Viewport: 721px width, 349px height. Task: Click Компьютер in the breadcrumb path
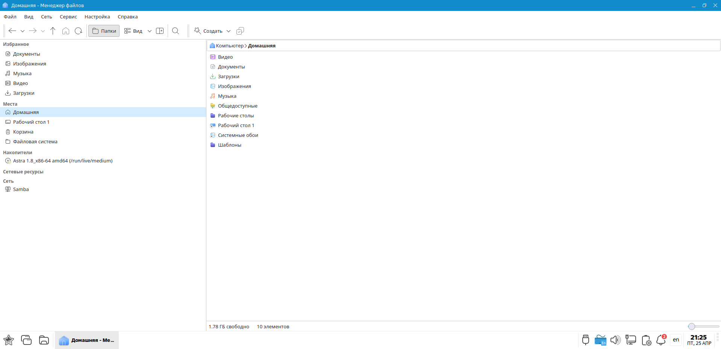pyautogui.click(x=229, y=46)
